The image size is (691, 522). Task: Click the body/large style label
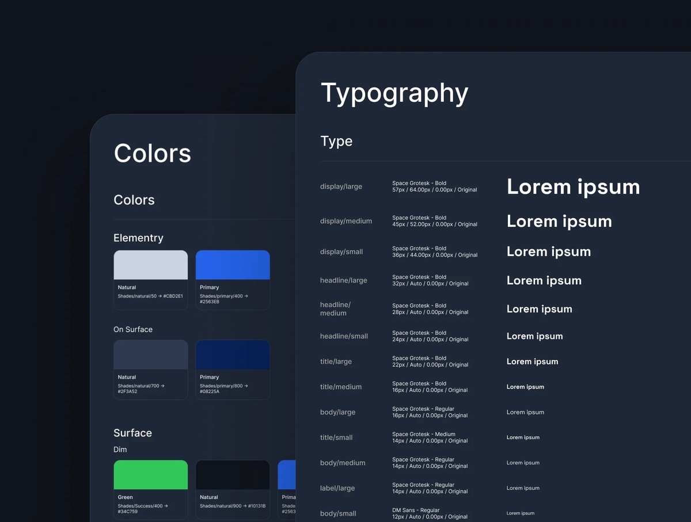point(337,413)
